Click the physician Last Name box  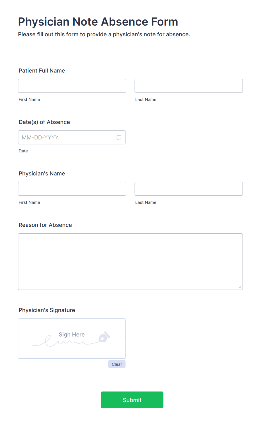188,189
